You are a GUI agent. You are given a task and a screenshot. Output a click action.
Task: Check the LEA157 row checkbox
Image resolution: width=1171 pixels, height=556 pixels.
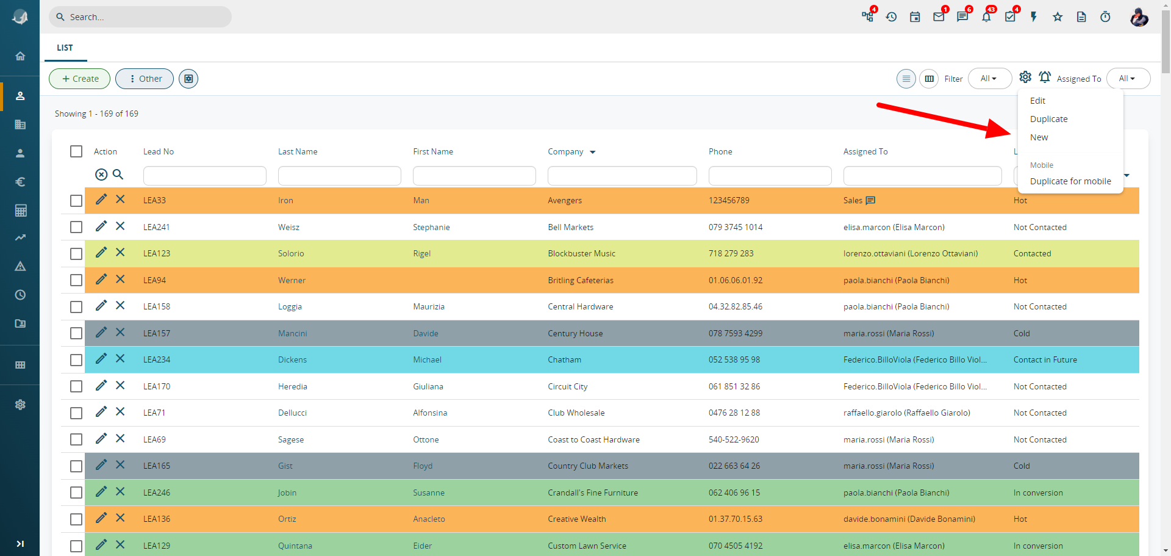coord(76,333)
